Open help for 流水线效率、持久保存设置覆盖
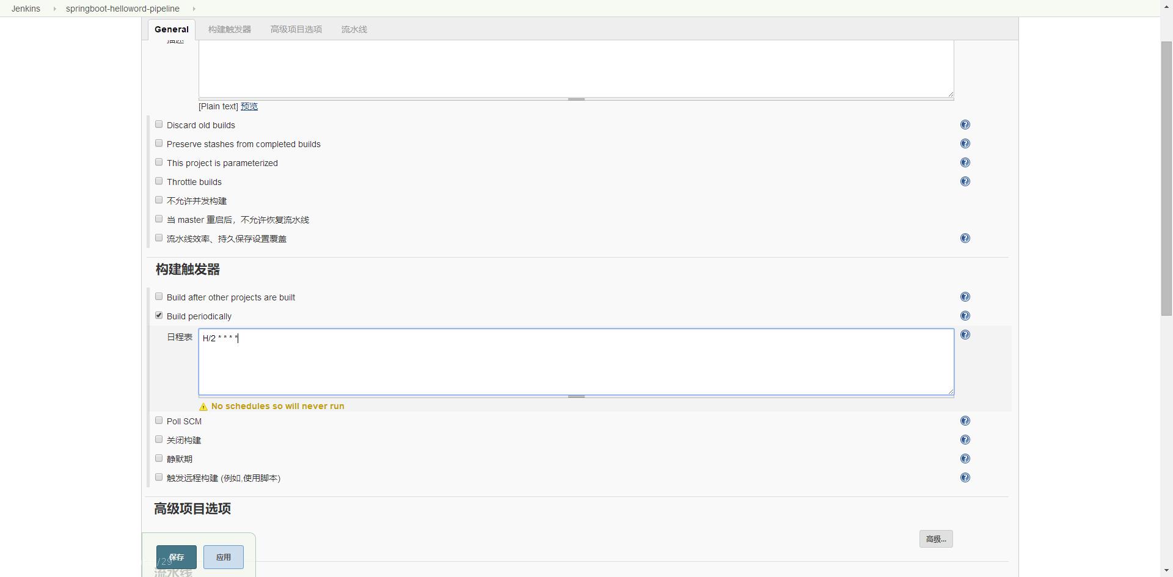The width and height of the screenshot is (1173, 577). point(965,238)
